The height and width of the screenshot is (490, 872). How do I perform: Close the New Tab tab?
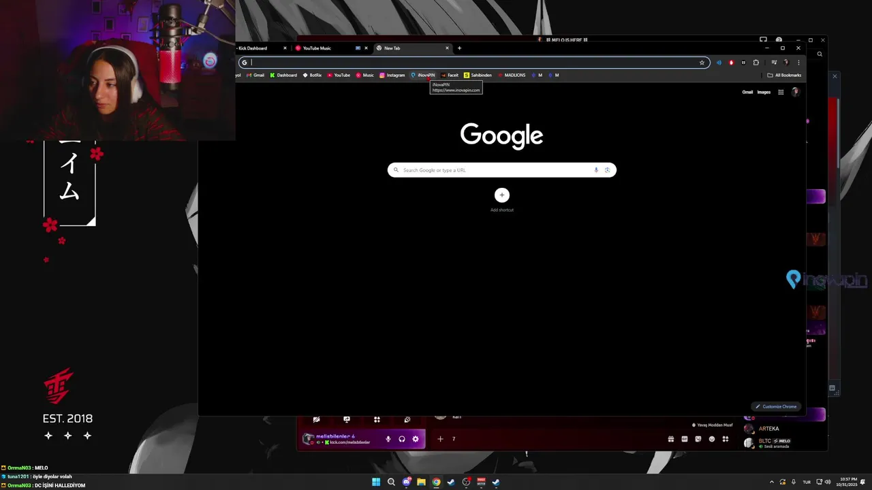pos(448,48)
